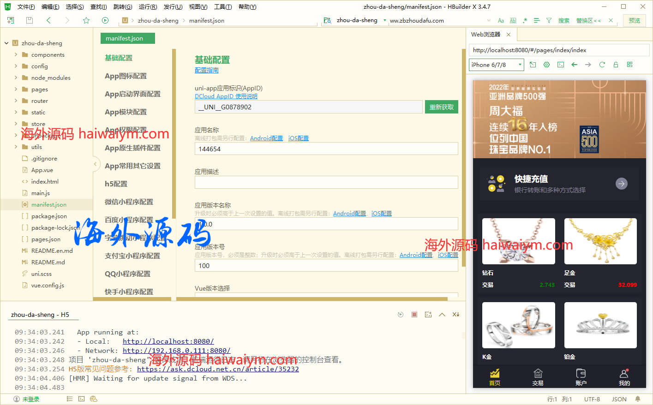This screenshot has height=405, width=653.
Task: Collapse the zhou-da-sheng project root
Action: pyautogui.click(x=6, y=43)
